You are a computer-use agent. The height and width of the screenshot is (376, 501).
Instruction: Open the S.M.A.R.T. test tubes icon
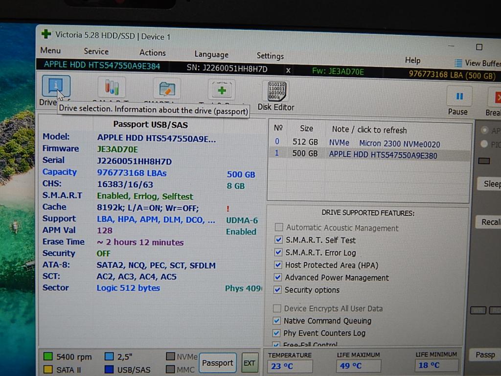pyautogui.click(x=112, y=89)
